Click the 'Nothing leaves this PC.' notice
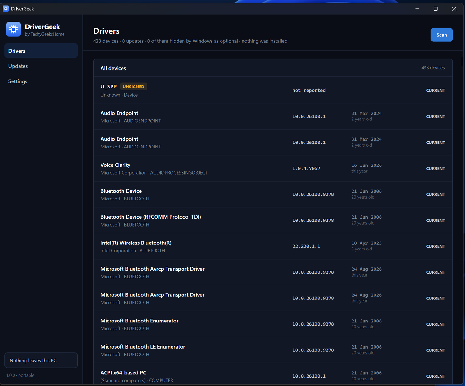This screenshot has width=465, height=386. tap(41, 360)
